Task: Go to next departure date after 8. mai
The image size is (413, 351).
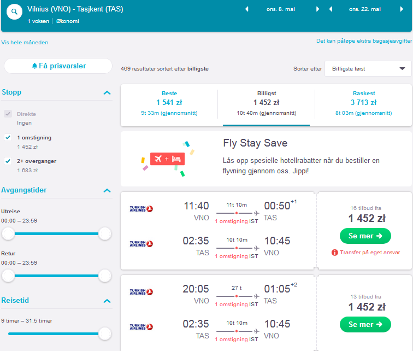Action: click(317, 9)
